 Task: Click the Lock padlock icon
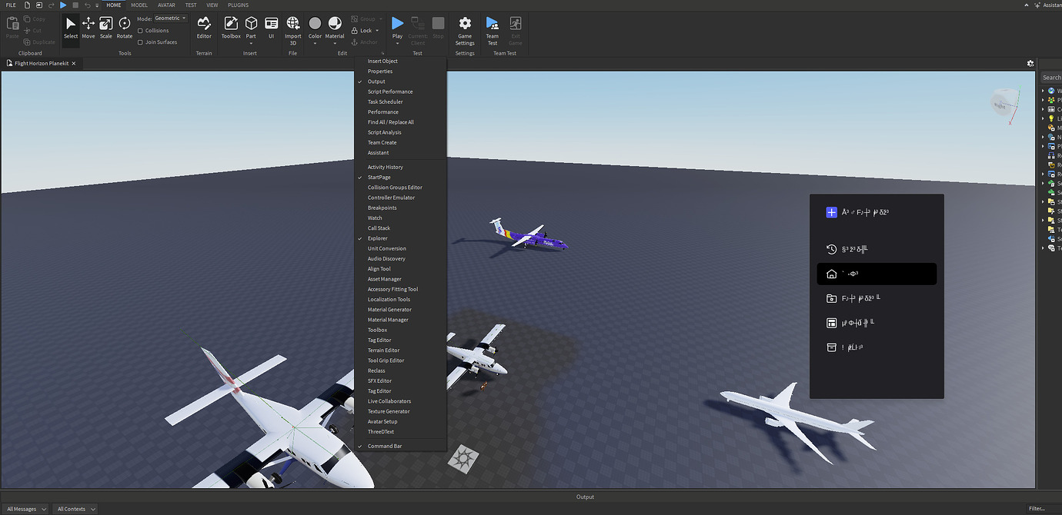coord(354,31)
